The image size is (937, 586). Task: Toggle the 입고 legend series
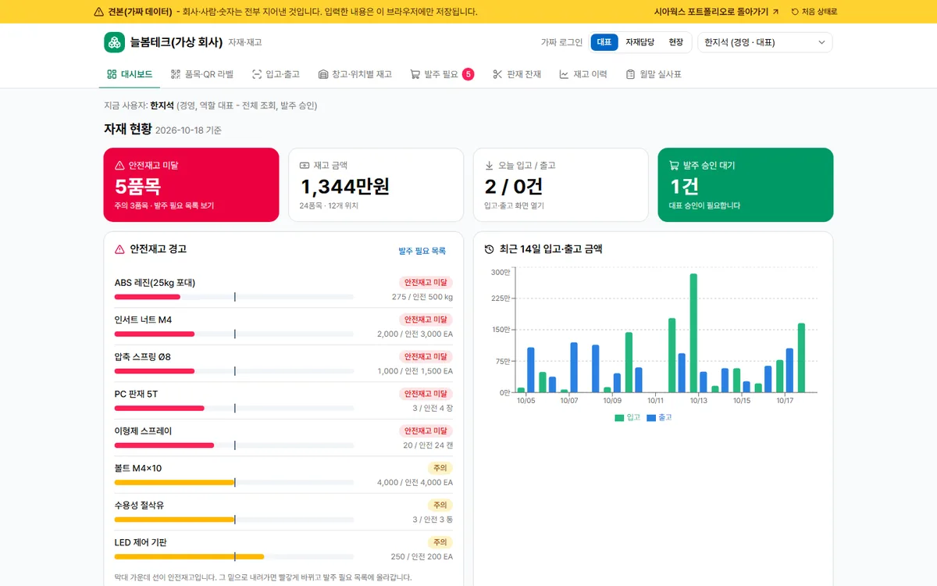[x=628, y=417]
